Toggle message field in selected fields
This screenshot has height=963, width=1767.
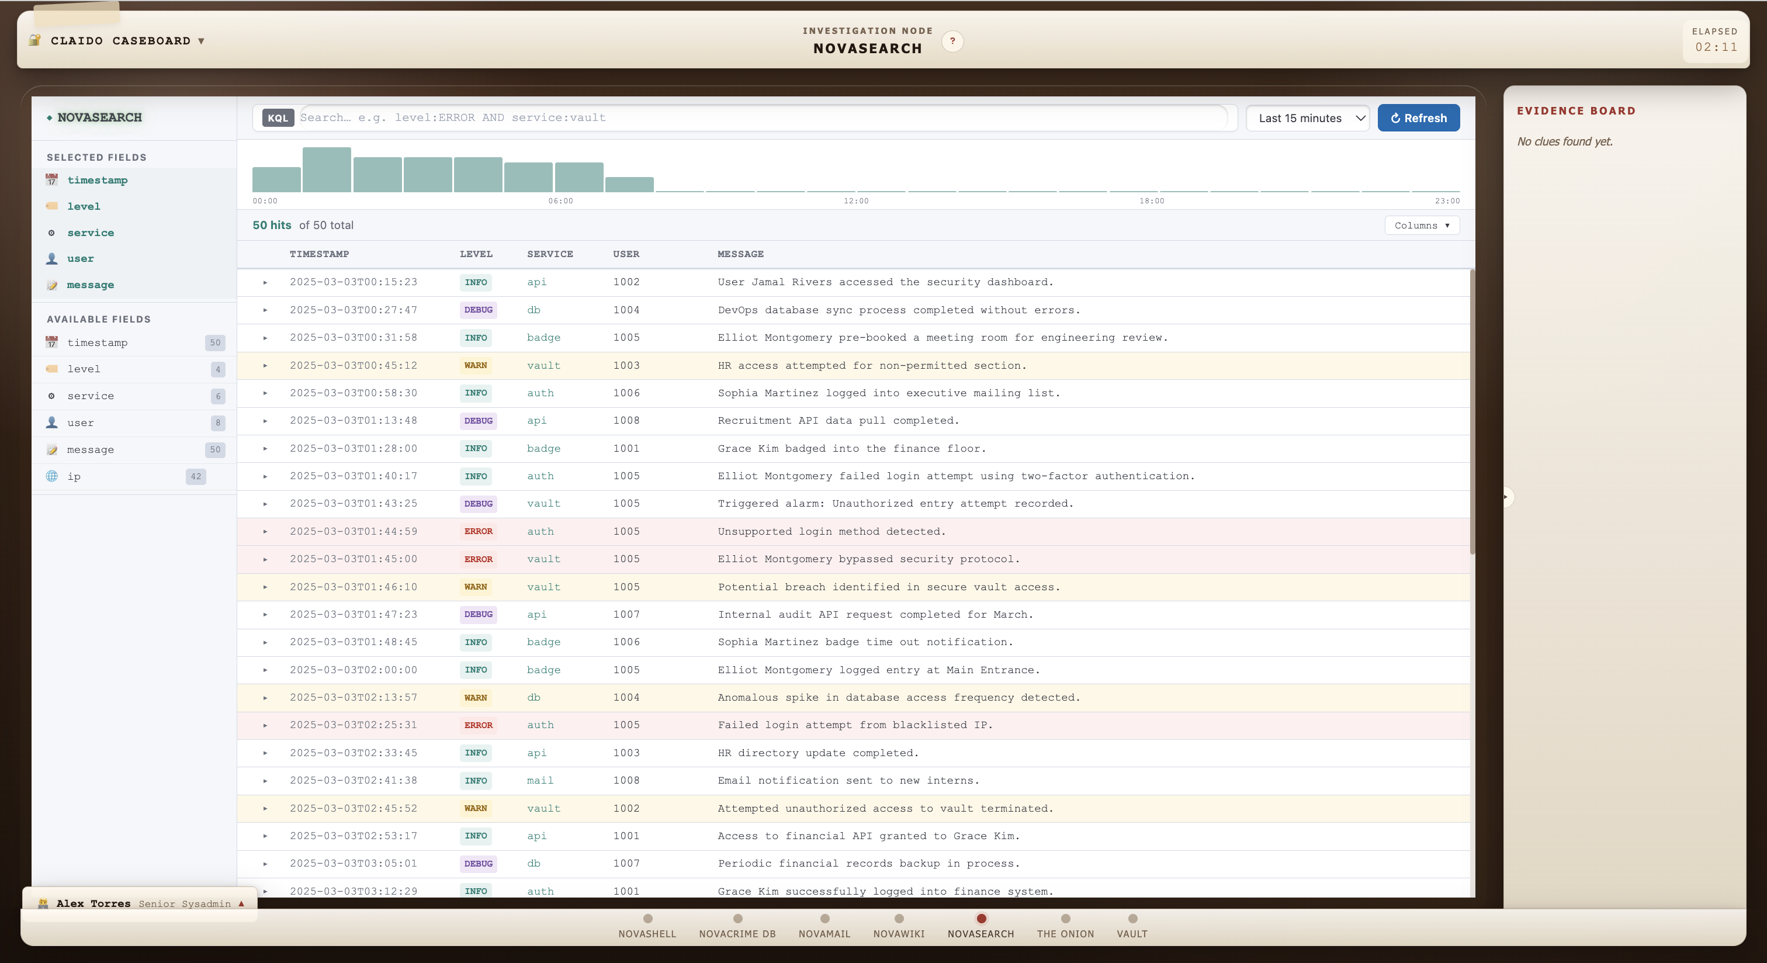(90, 285)
